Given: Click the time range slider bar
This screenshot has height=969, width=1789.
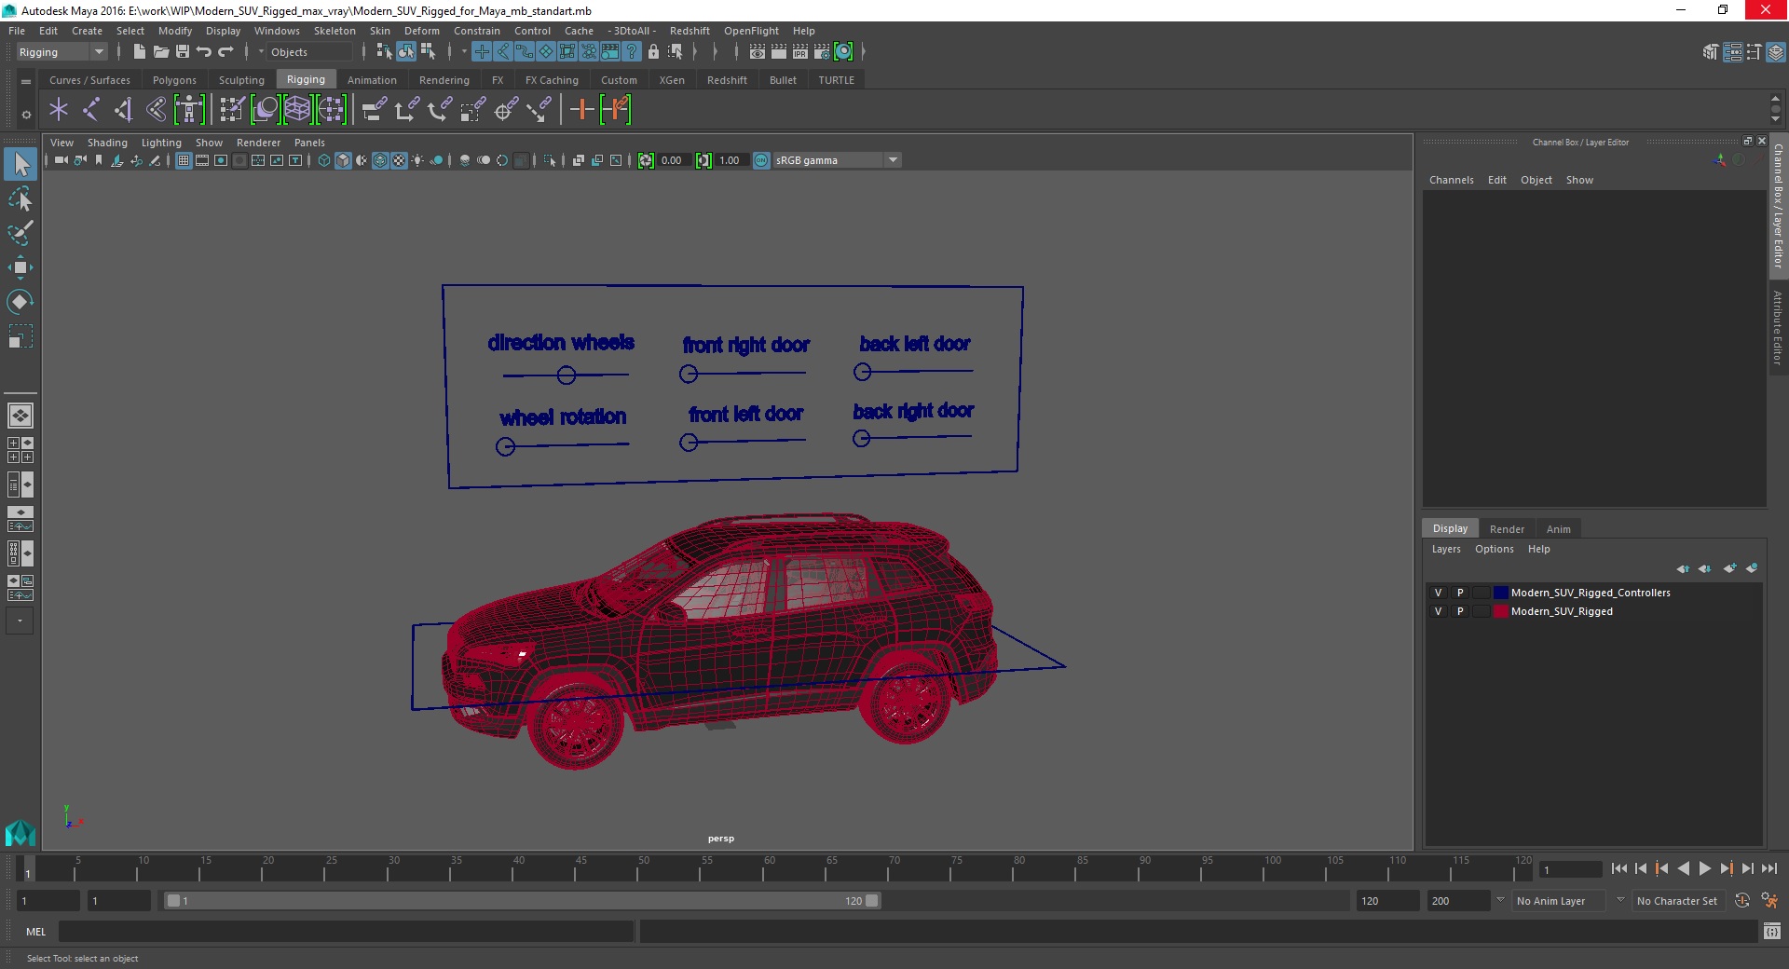Looking at the screenshot, I should [x=522, y=901].
